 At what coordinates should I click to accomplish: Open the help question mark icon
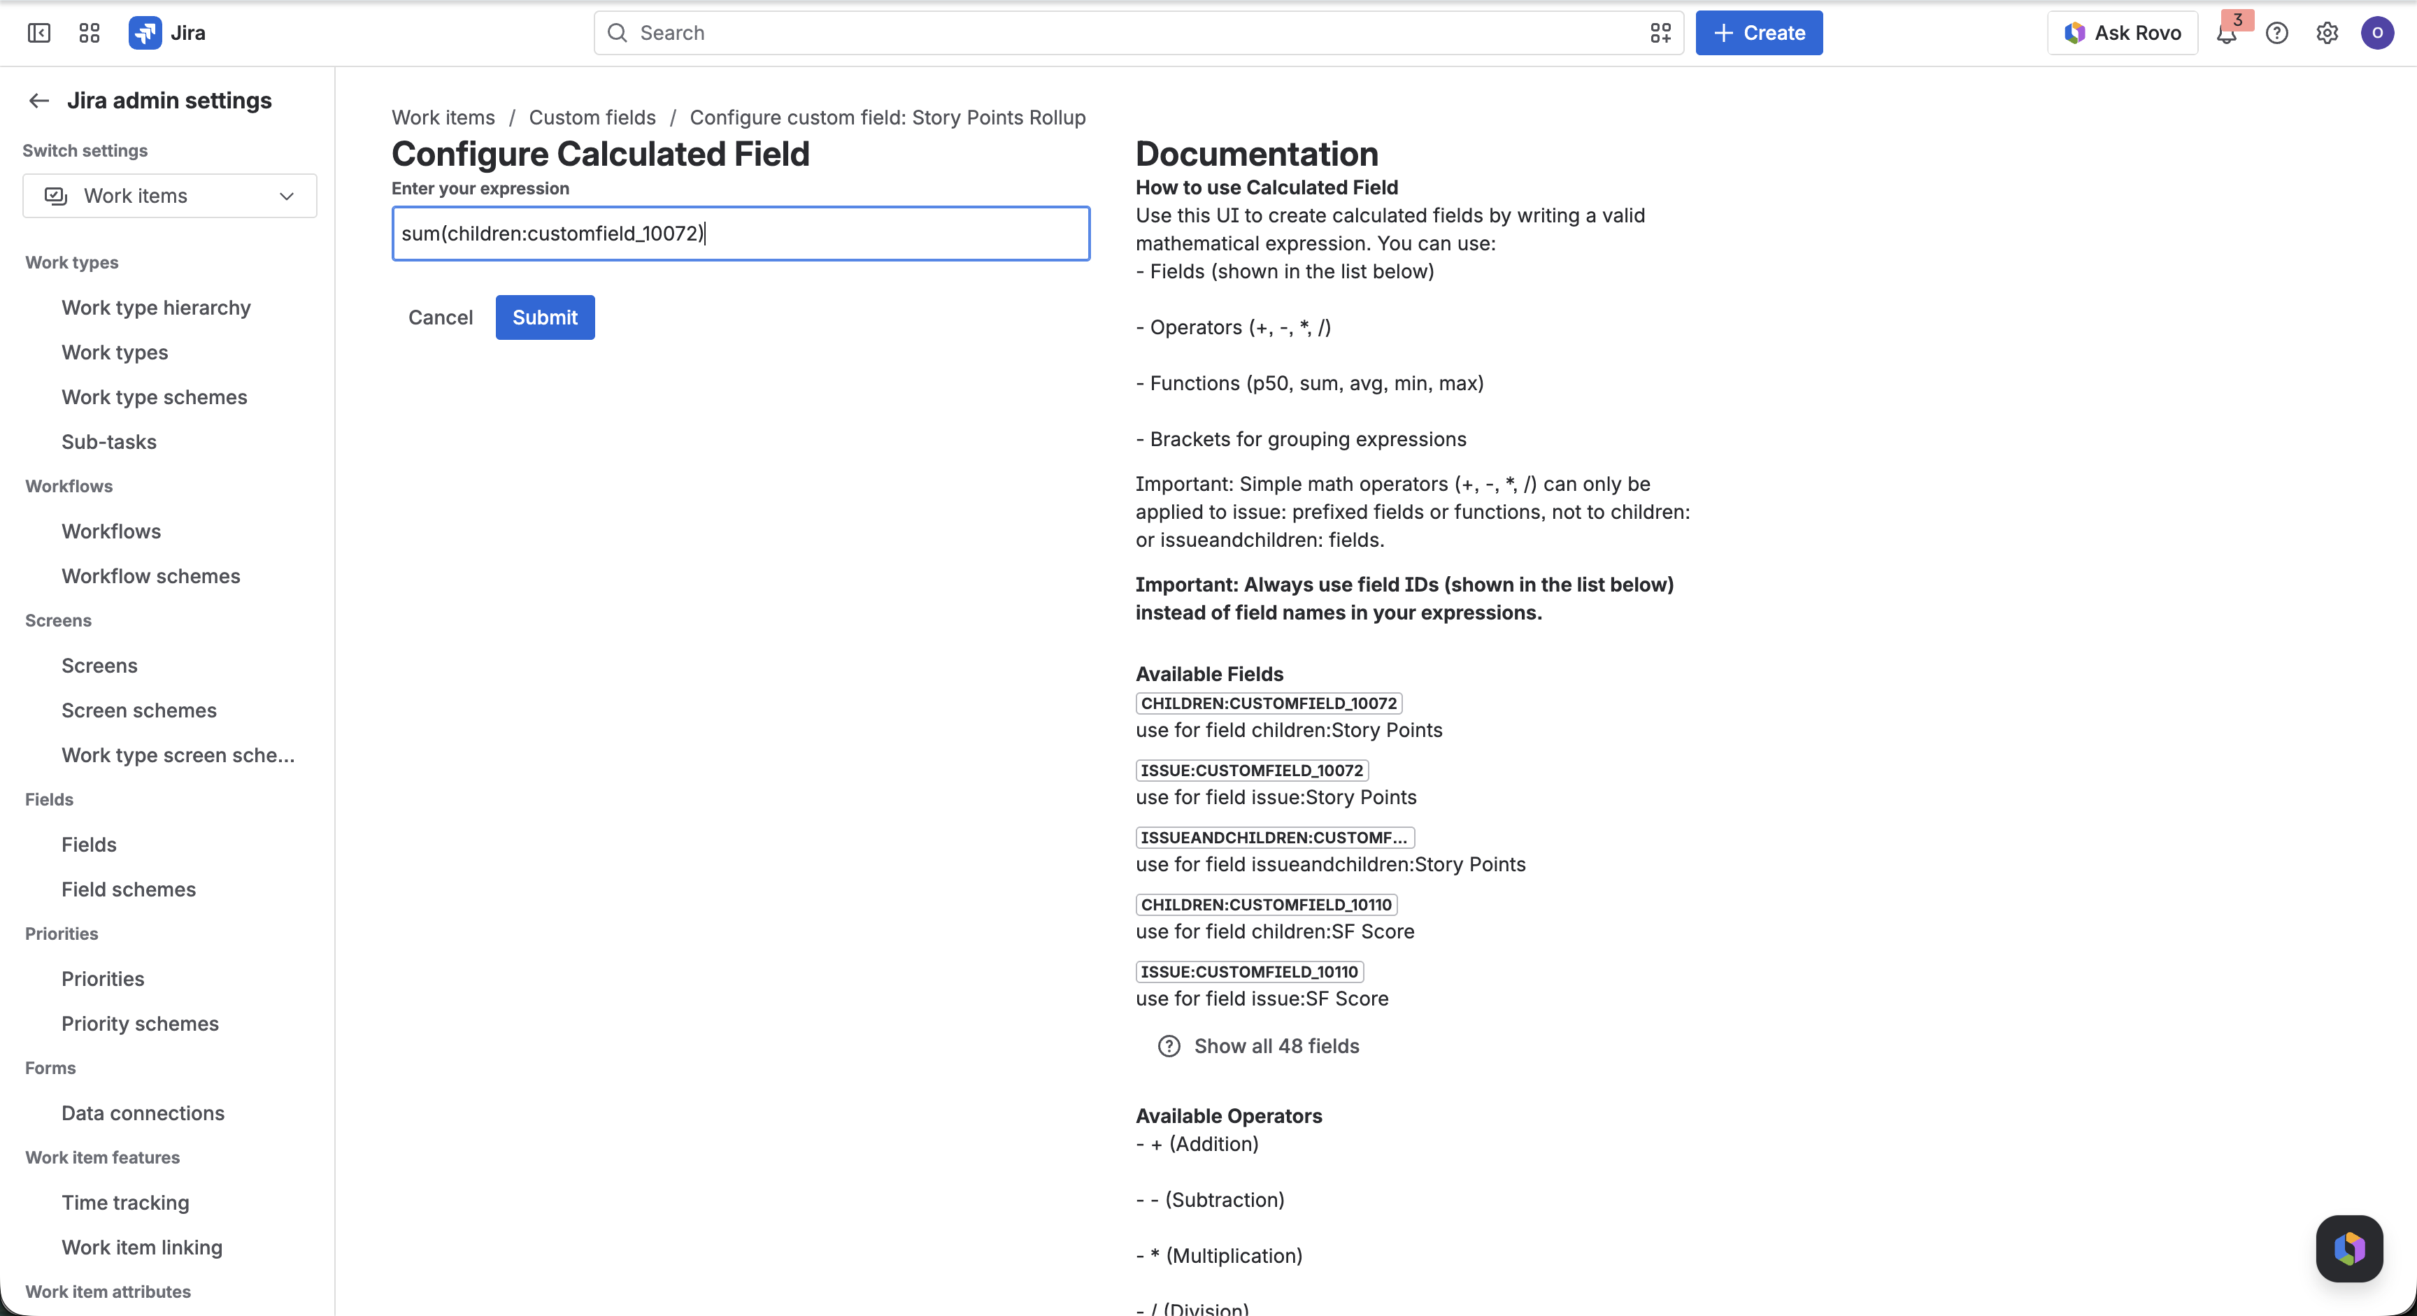tap(2277, 33)
